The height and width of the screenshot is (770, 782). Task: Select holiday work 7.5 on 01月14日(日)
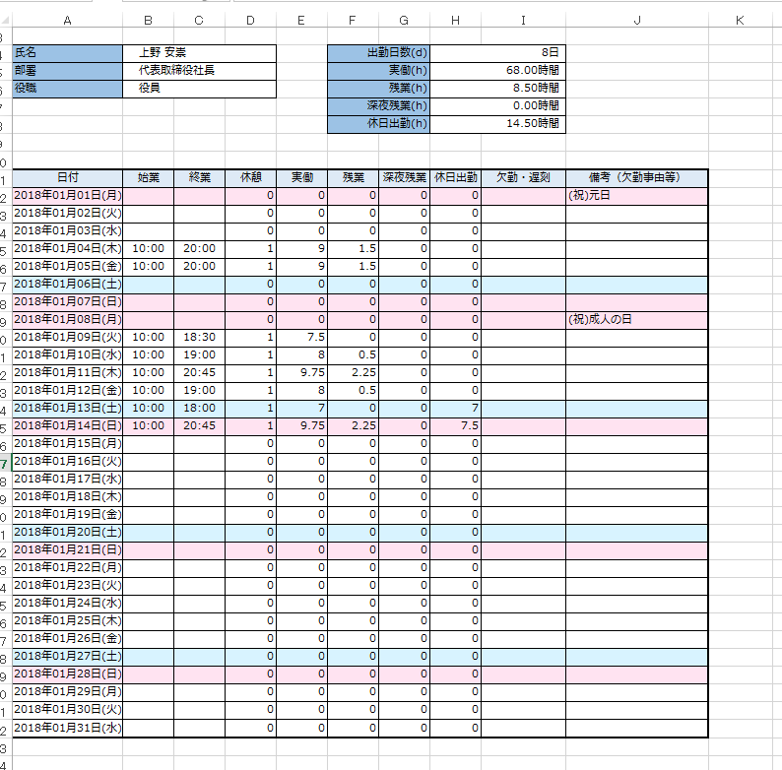[455, 426]
